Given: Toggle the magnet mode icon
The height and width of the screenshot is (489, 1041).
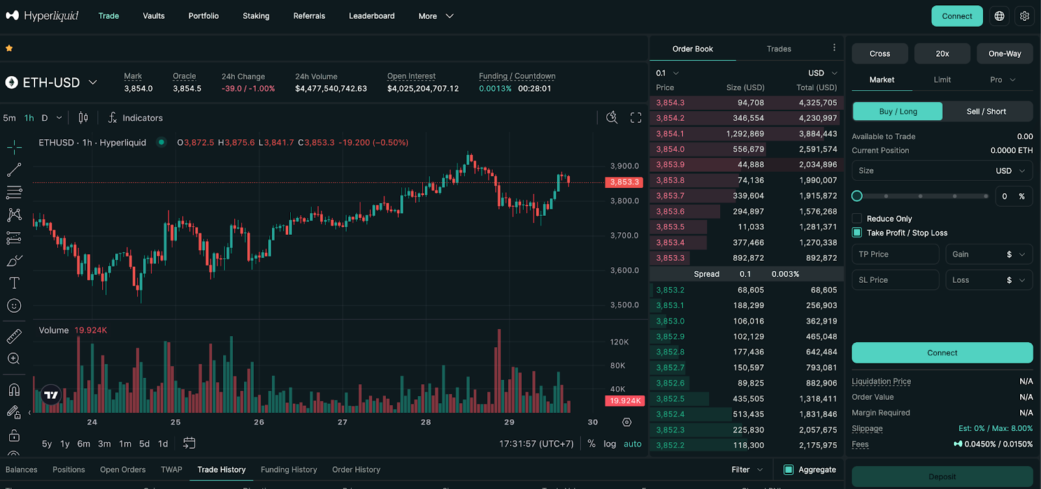Looking at the screenshot, I should coord(14,390).
